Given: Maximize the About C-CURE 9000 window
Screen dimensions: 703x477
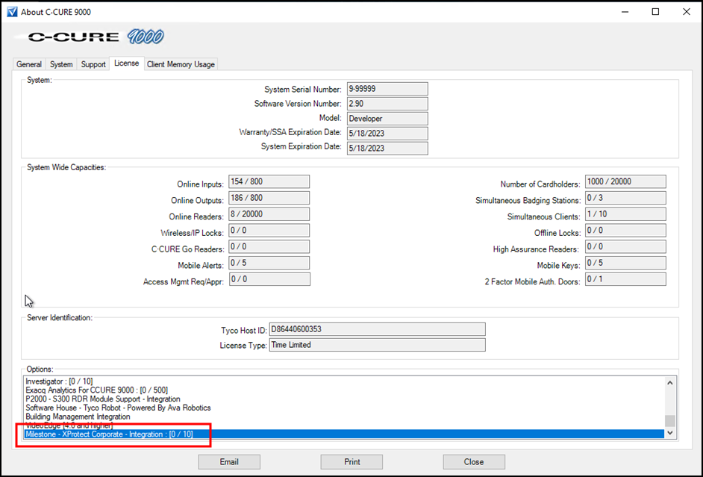Looking at the screenshot, I should click(655, 12).
